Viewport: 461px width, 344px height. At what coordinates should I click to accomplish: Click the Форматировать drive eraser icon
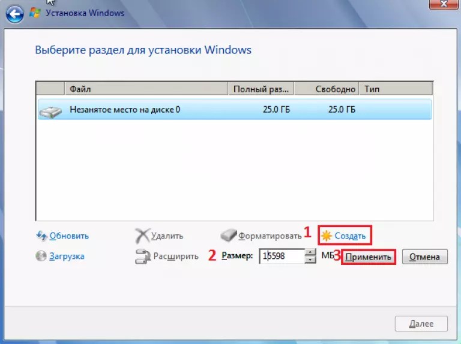229,235
